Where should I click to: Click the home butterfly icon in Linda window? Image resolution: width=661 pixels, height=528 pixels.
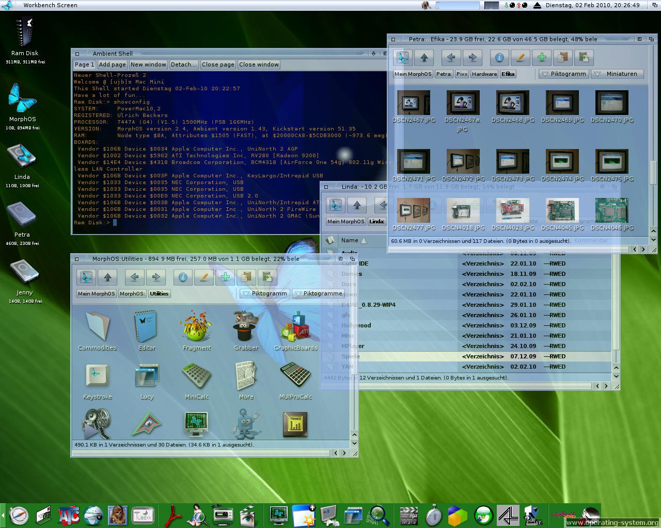click(336, 205)
